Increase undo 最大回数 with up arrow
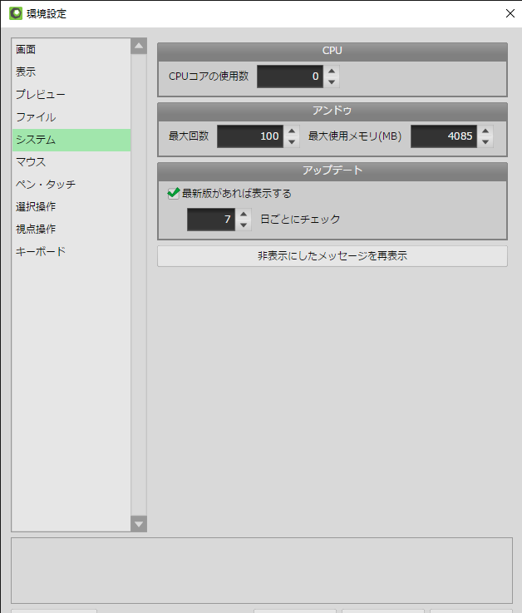This screenshot has height=613, width=522. (292, 131)
